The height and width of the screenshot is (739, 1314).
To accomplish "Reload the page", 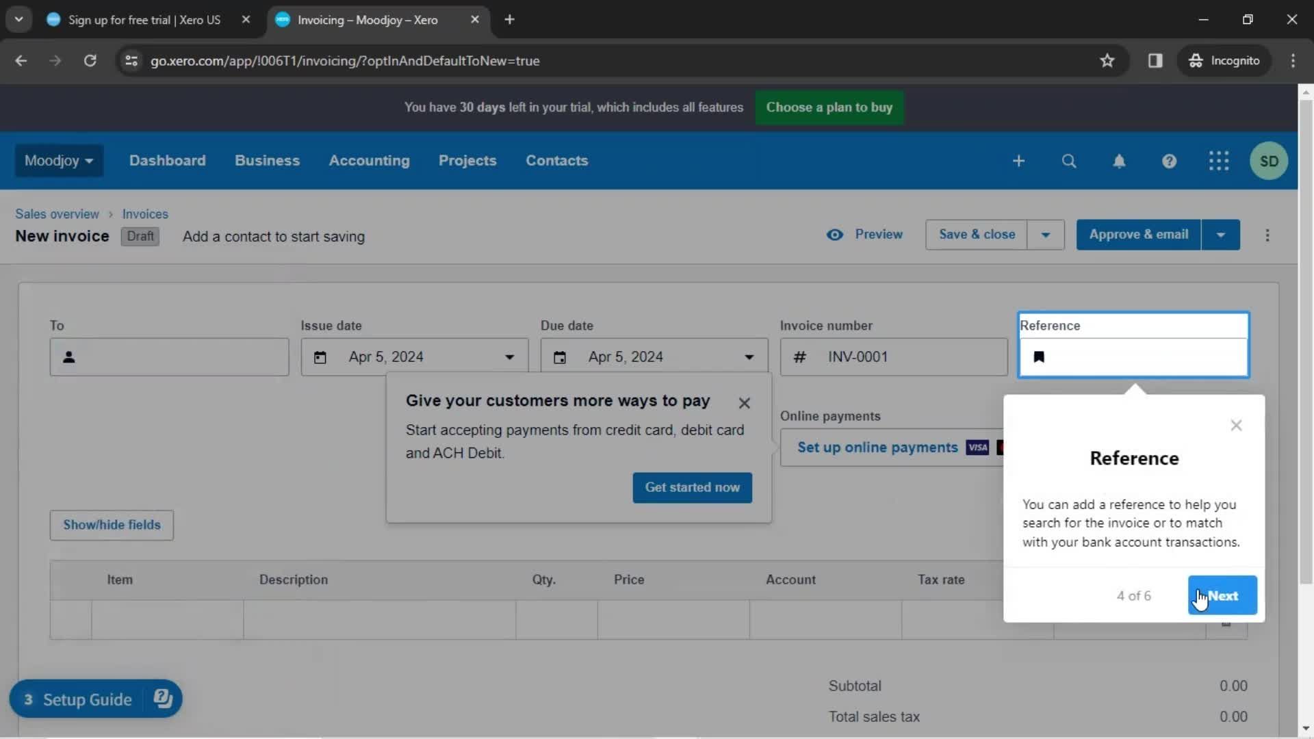I will point(90,61).
